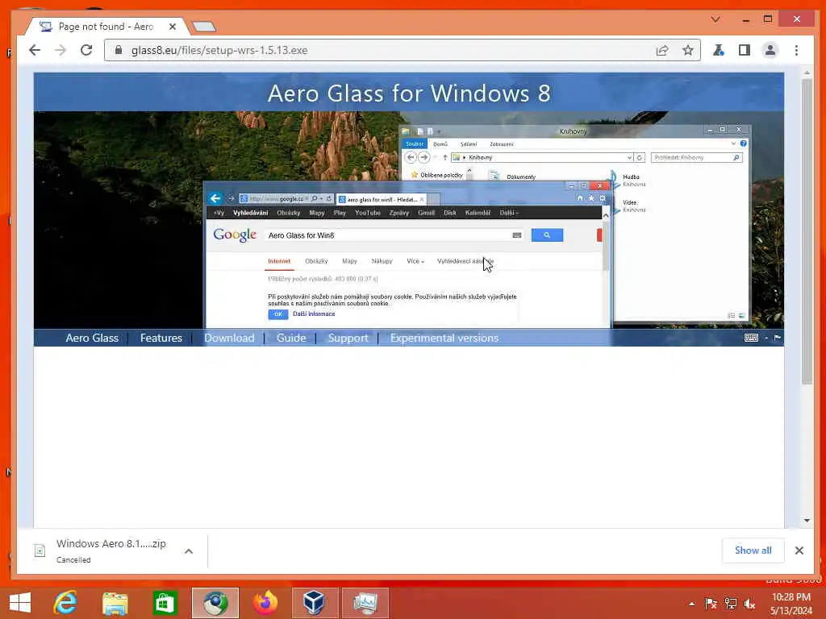
Task: Launch Firefox from taskbar
Action: (x=265, y=603)
